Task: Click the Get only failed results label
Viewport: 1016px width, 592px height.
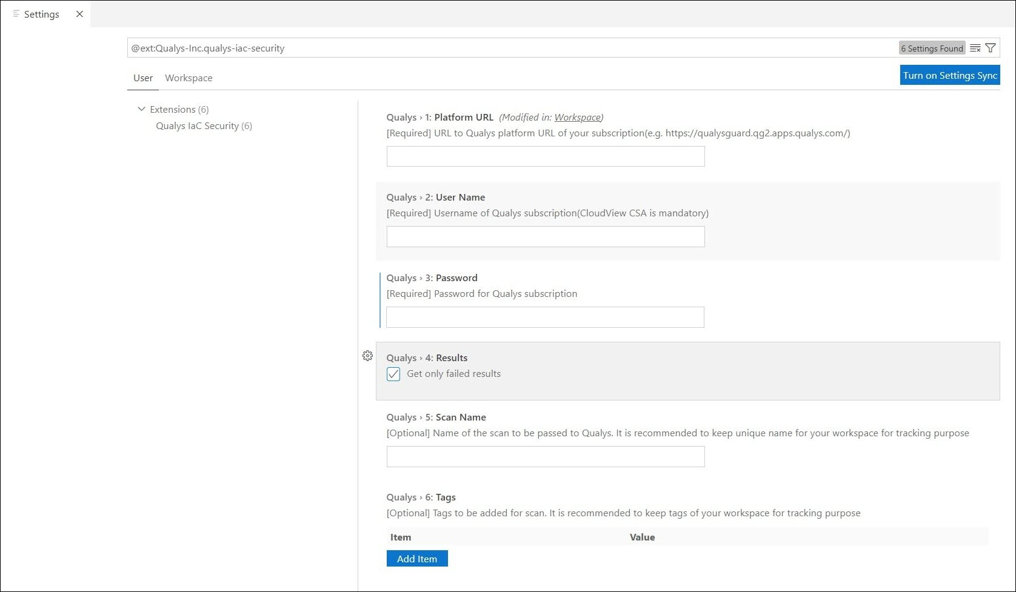Action: pos(453,373)
